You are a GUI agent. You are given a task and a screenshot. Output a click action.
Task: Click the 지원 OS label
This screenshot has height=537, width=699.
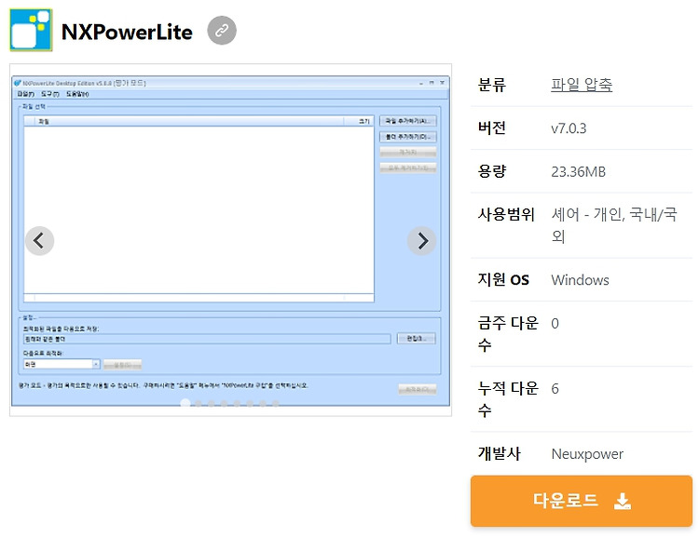tap(503, 279)
